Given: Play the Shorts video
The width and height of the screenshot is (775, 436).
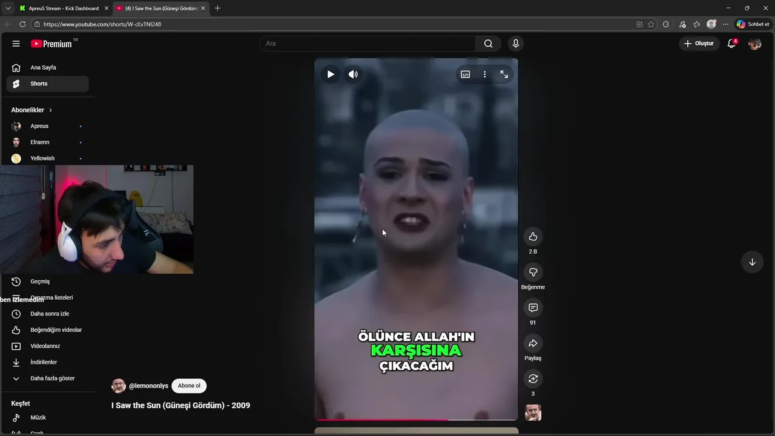Looking at the screenshot, I should [x=331, y=74].
